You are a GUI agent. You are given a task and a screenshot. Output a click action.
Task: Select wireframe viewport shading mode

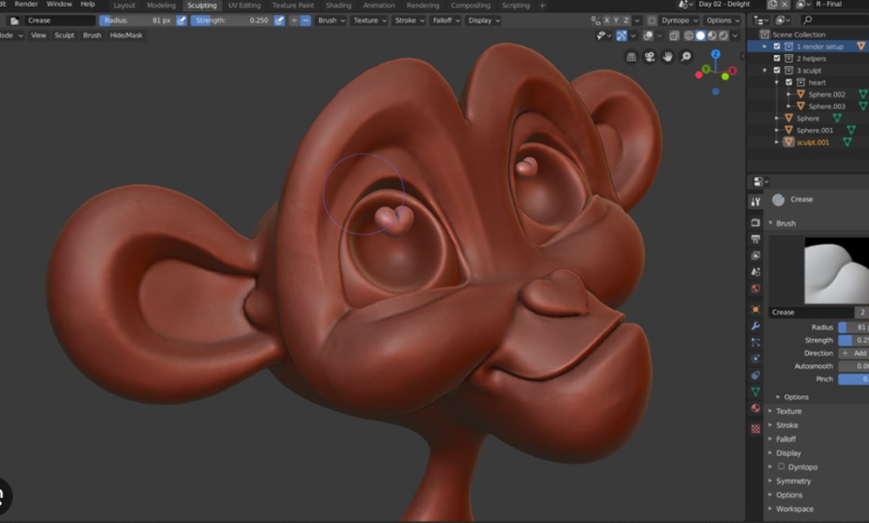[x=689, y=36]
